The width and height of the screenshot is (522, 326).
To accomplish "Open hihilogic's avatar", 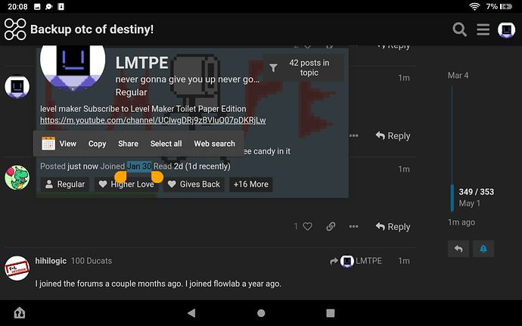I will [17, 268].
